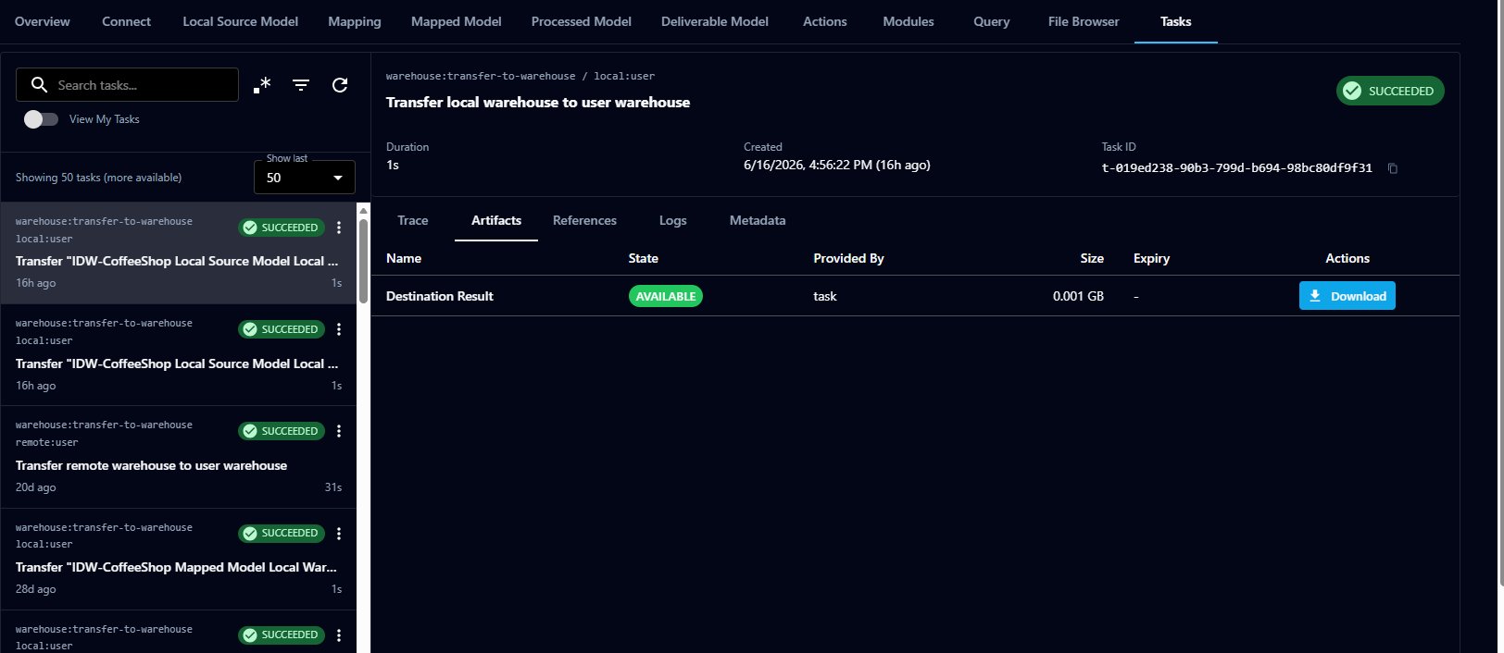This screenshot has height=653, width=1504.
Task: Download the Destination Result artifact
Action: 1347,296
